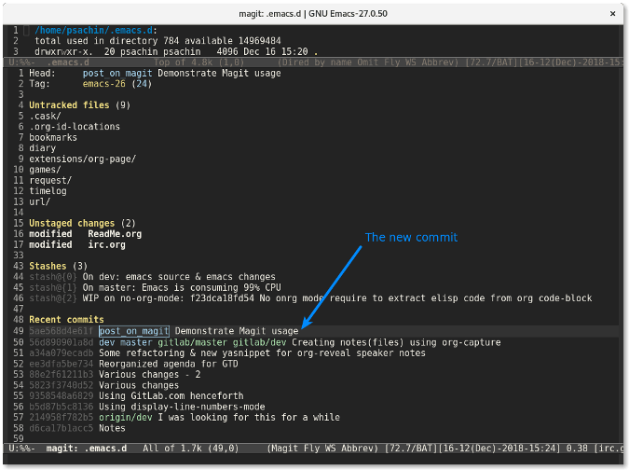Minimize the Emacs window
The width and height of the screenshot is (629, 470).
coord(573,15)
